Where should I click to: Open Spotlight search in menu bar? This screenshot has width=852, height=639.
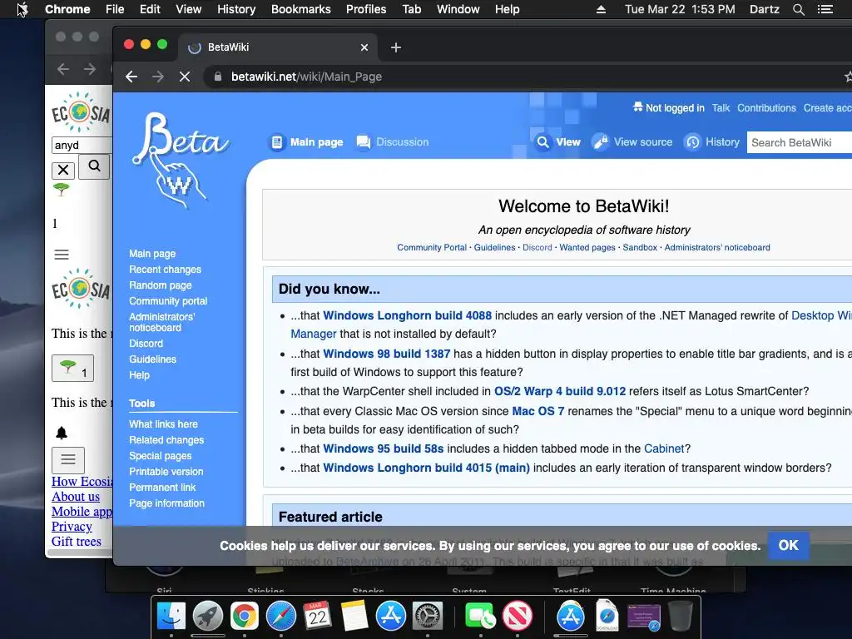pyautogui.click(x=798, y=9)
